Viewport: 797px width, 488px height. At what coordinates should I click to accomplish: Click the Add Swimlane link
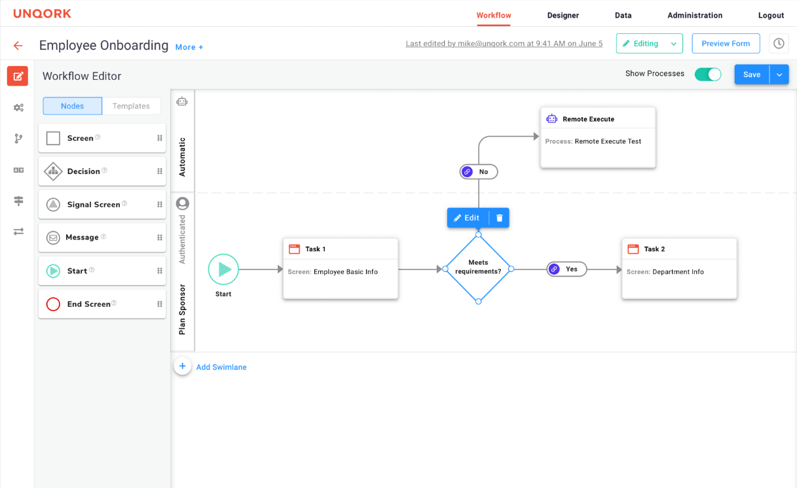pyautogui.click(x=221, y=367)
